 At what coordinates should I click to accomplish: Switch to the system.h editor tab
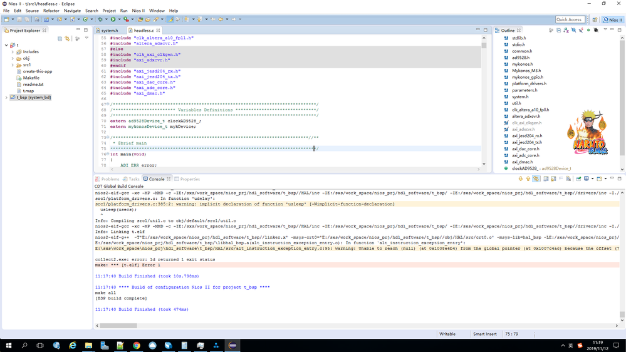(109, 30)
